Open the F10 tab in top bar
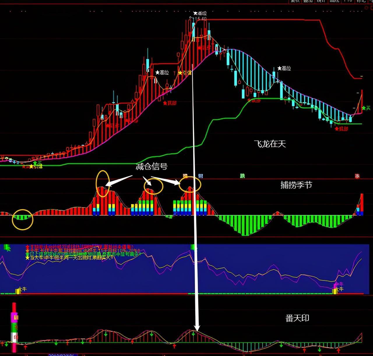Image resolution: width=373 pixels, height=356 pixels. pyautogui.click(x=347, y=1)
